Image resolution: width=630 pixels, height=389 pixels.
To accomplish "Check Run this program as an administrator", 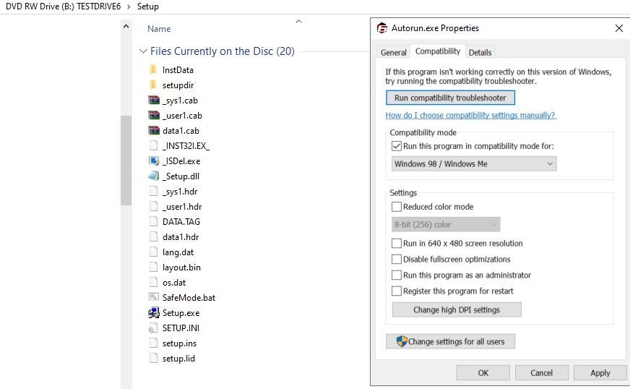I will pos(397,275).
